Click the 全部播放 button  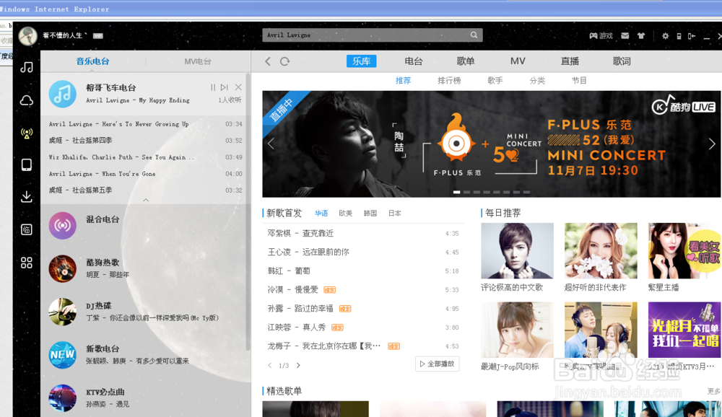437,364
